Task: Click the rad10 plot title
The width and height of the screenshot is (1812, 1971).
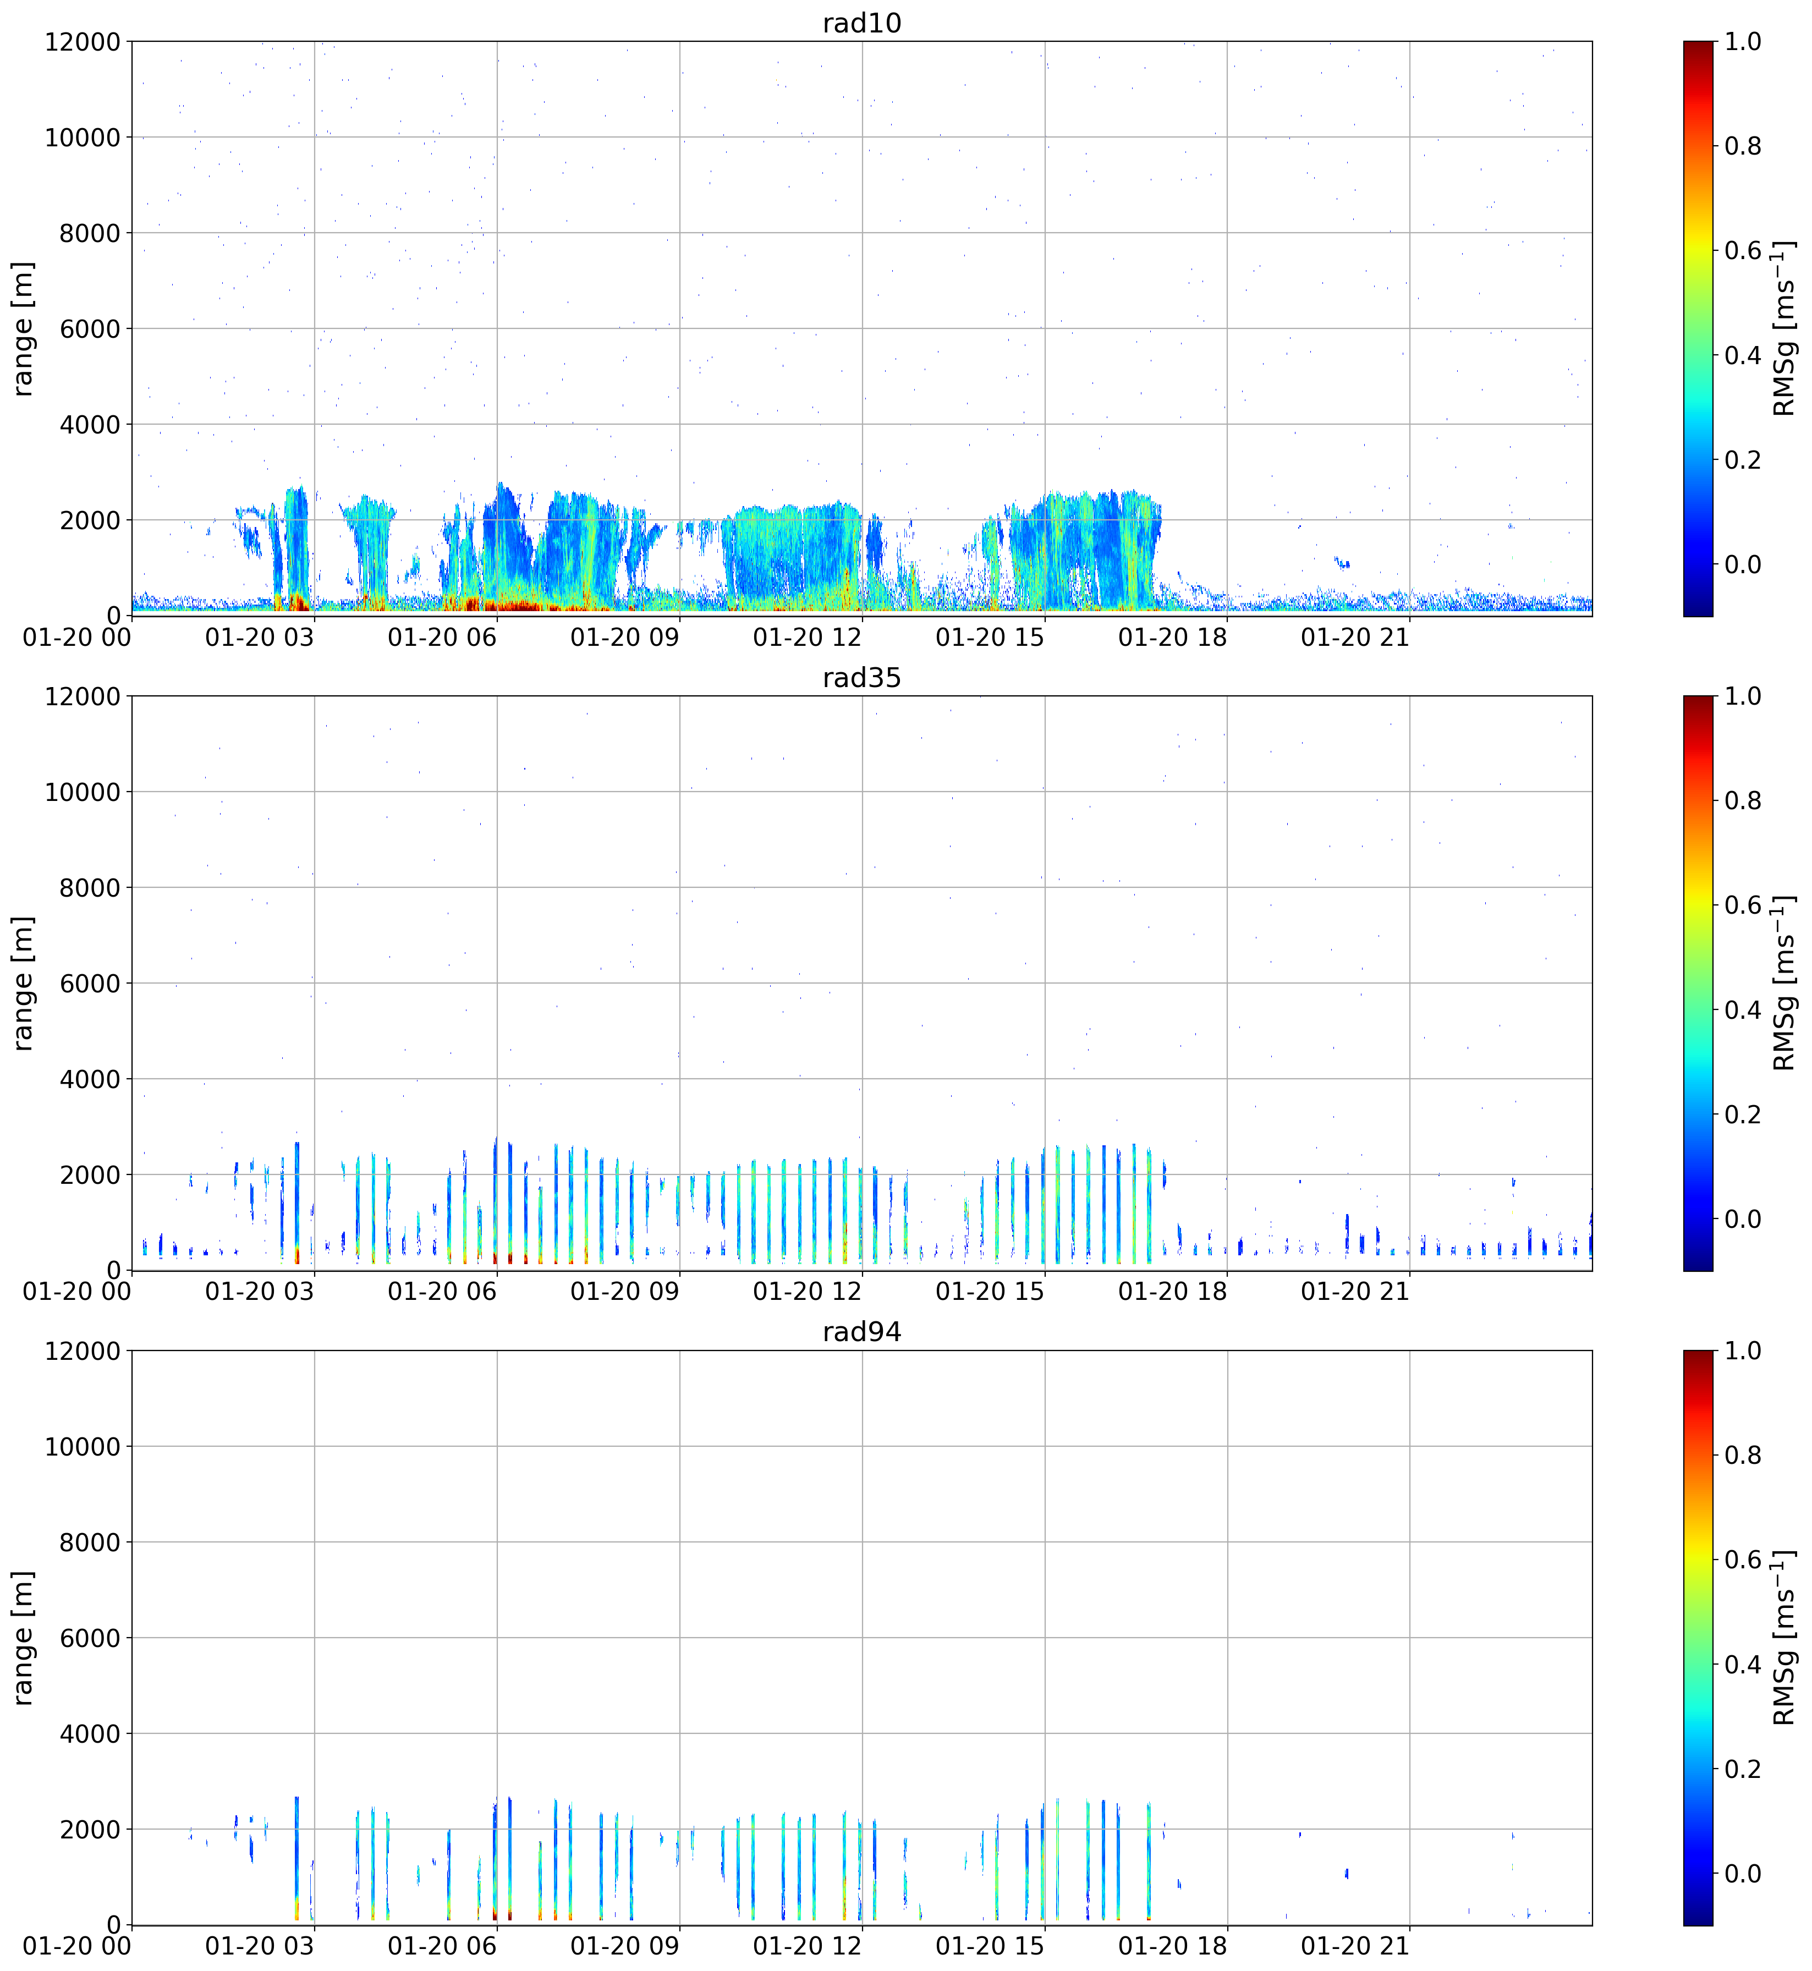Action: click(861, 23)
